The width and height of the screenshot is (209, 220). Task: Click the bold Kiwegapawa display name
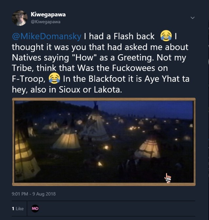coord(48,14)
